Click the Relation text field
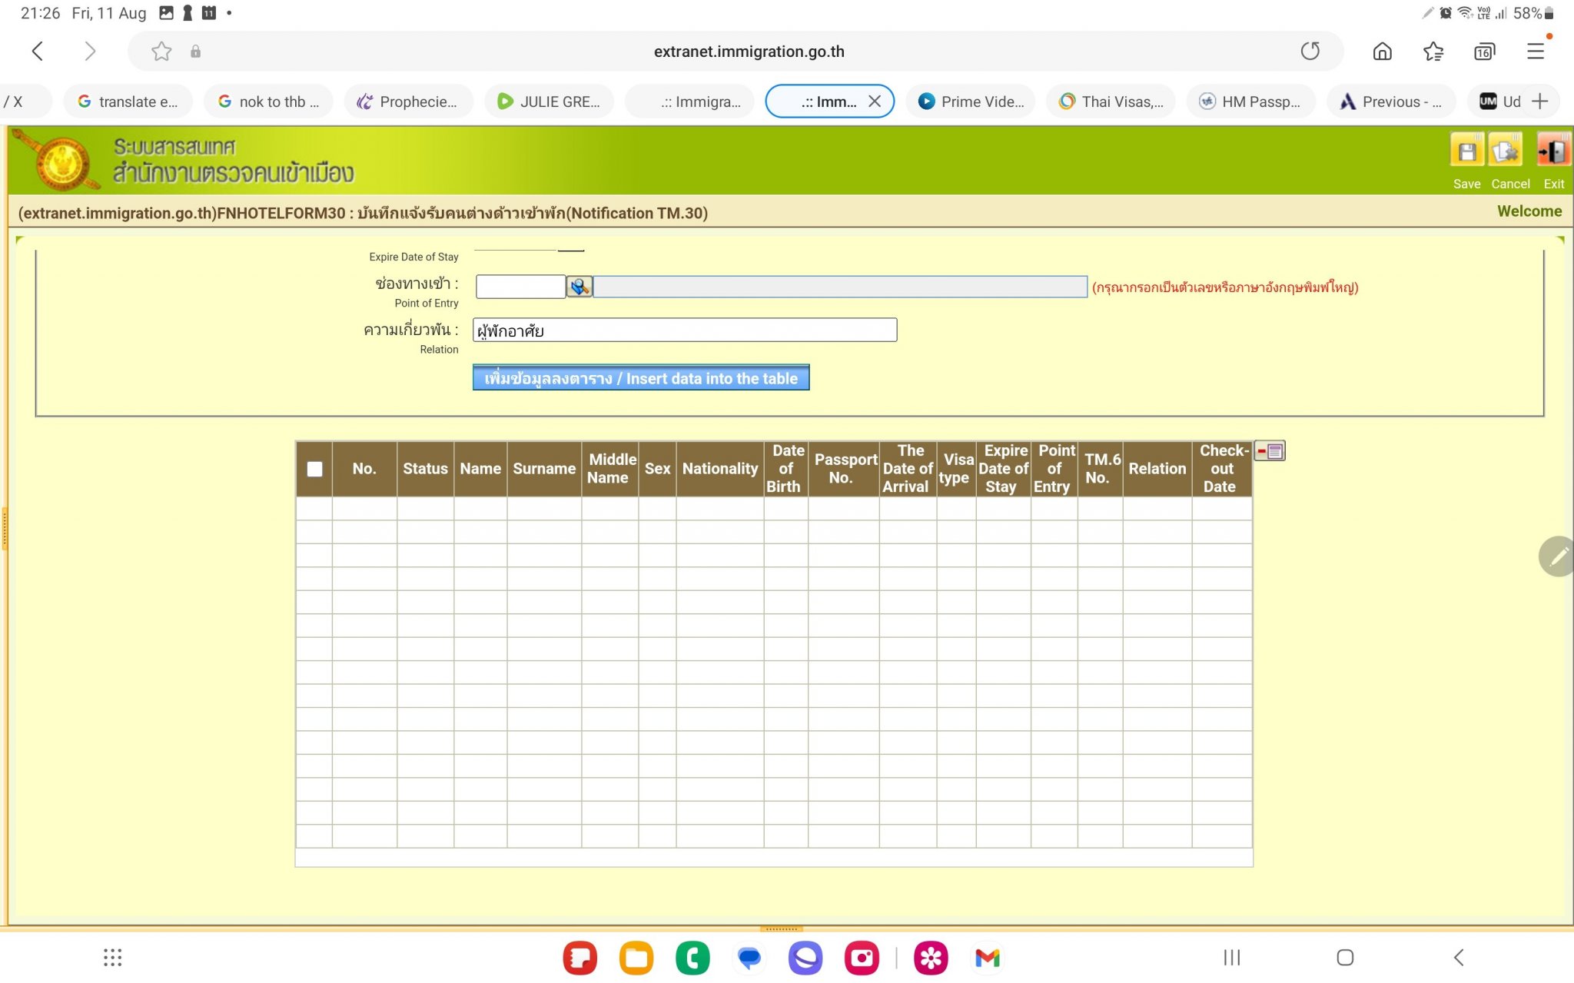The height and width of the screenshot is (983, 1574). [684, 330]
